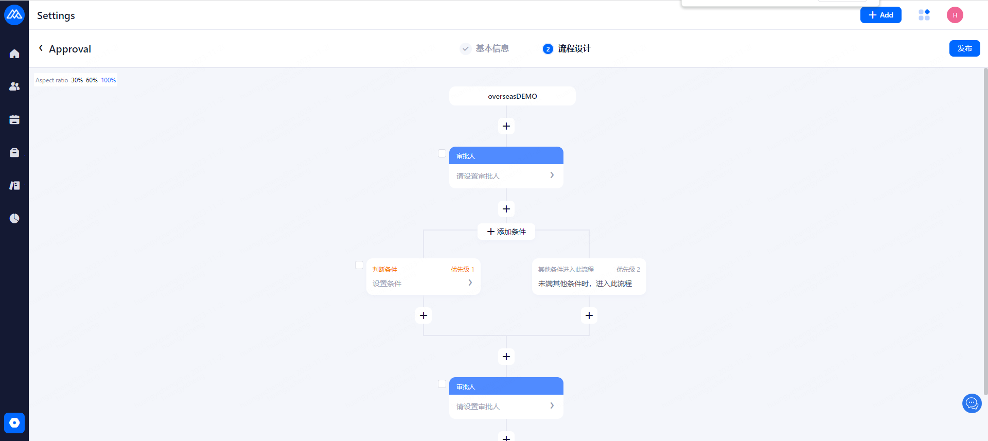This screenshot has height=441, width=988.
Task: Go back using the arrow beside Approval
Action: click(x=41, y=48)
